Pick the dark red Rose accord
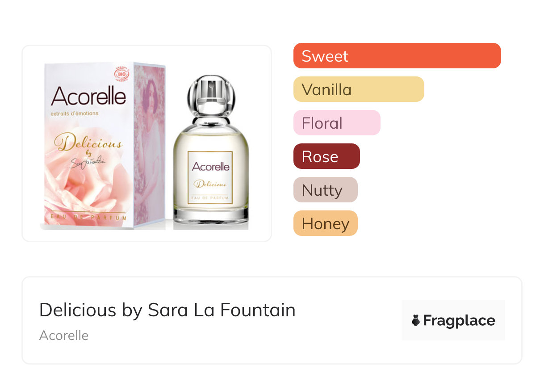 (326, 156)
